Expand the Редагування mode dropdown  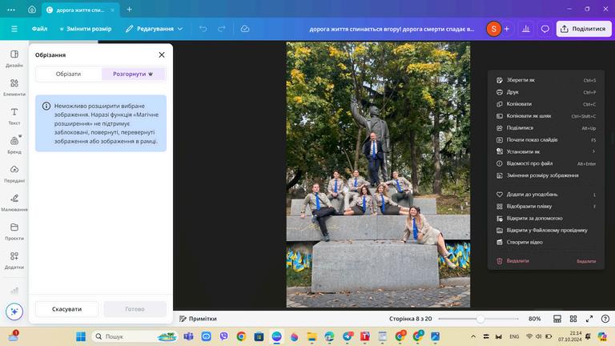(x=154, y=29)
